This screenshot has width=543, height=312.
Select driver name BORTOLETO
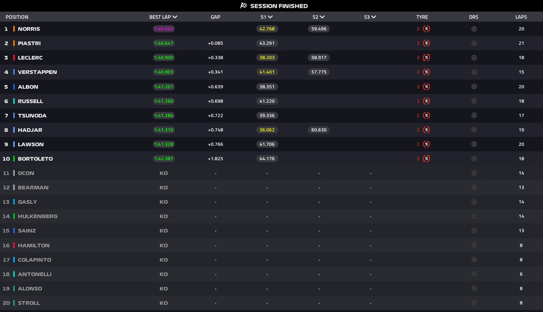click(x=35, y=159)
